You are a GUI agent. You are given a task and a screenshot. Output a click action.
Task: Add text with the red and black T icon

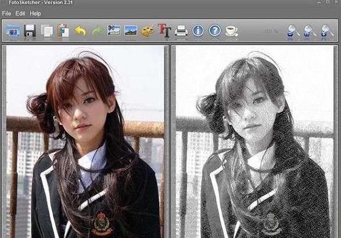pos(164,30)
